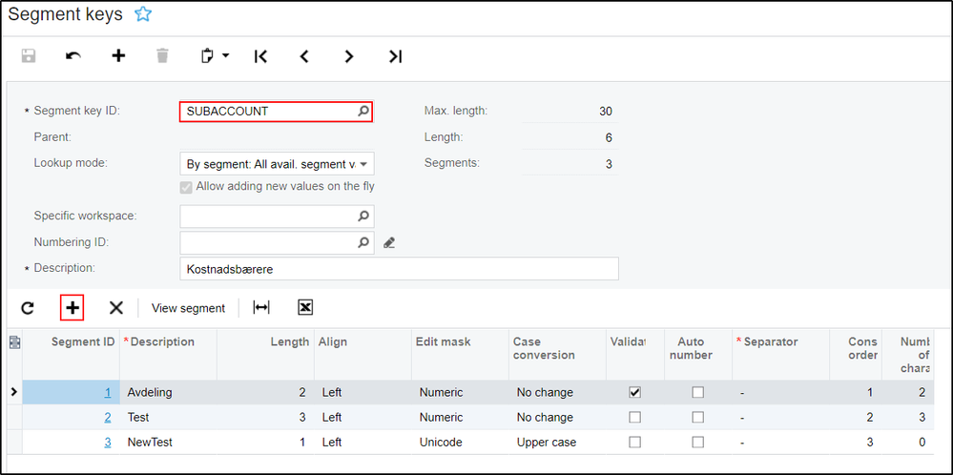Delete the selected segment row
Viewport: 953px width, 475px height.
(x=116, y=307)
